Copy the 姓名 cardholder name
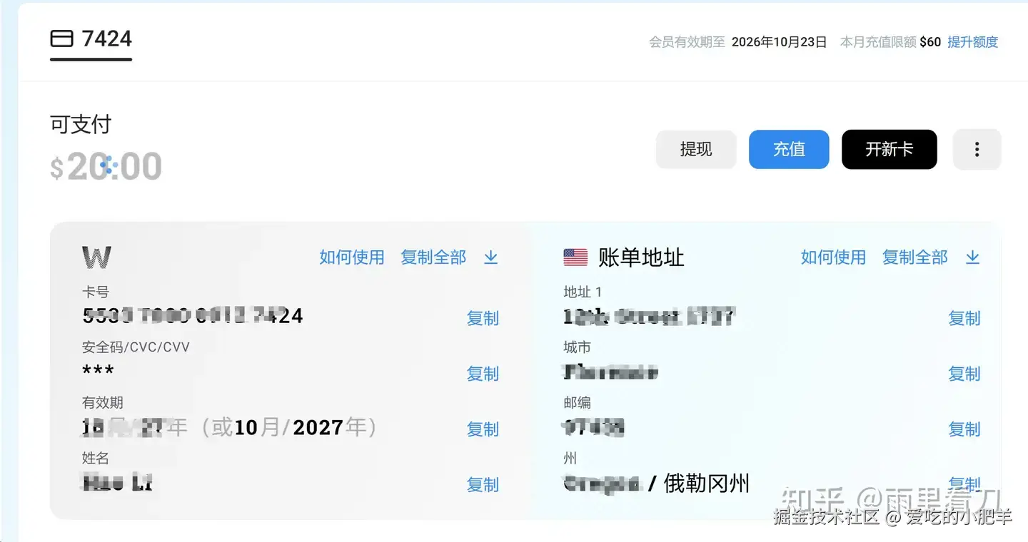This screenshot has height=542, width=1028. (x=483, y=485)
